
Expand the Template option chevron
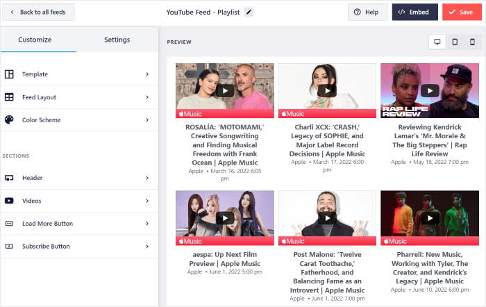147,74
